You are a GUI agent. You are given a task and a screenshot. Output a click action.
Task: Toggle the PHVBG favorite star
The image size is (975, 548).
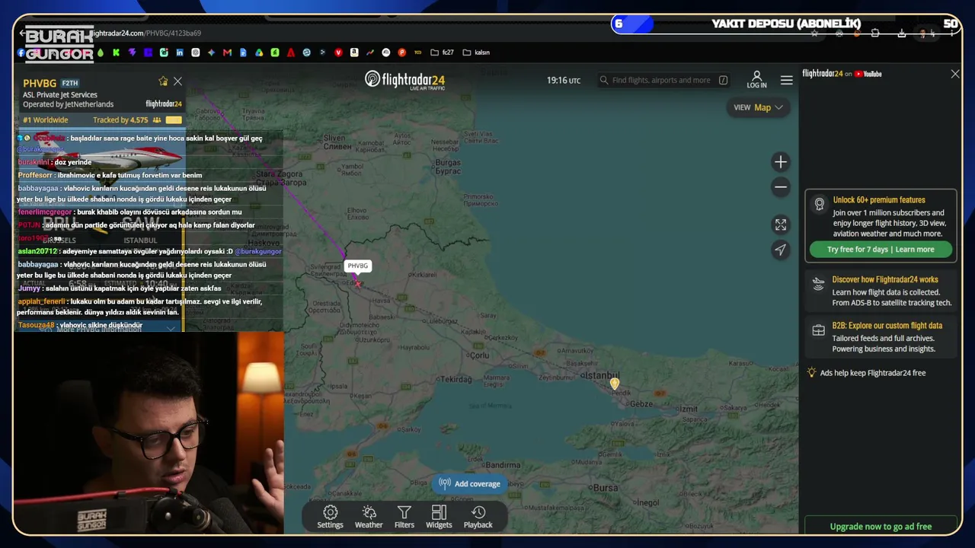pos(162,81)
